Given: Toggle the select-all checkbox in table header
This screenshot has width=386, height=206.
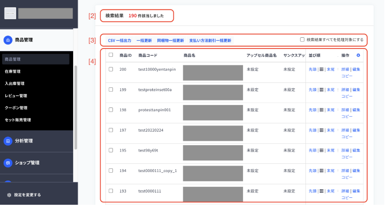Looking at the screenshot, I should 111,55.
